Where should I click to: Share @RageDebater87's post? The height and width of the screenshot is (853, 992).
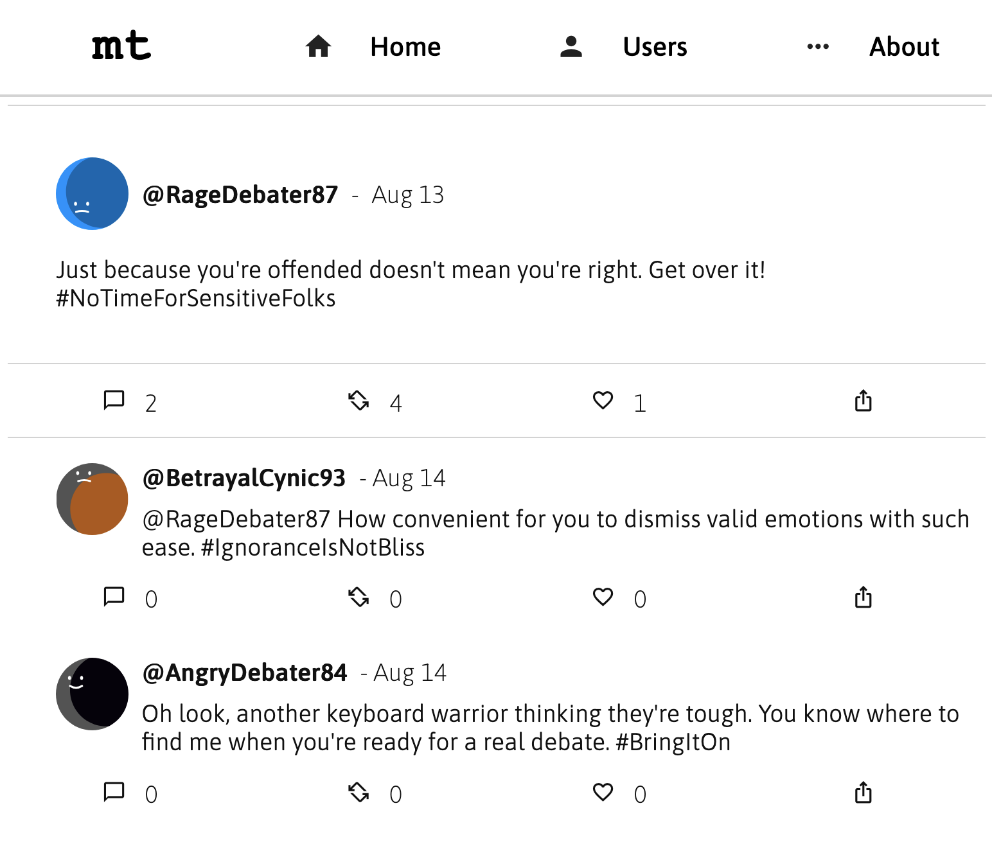click(x=863, y=400)
